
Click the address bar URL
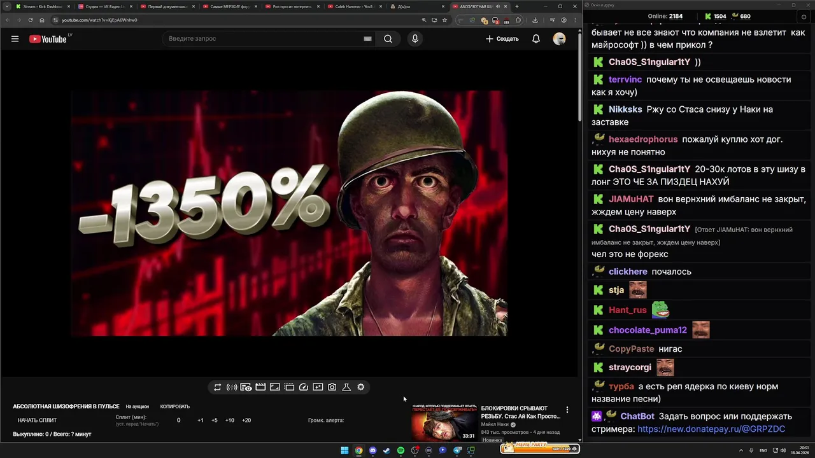pyautogui.click(x=99, y=20)
